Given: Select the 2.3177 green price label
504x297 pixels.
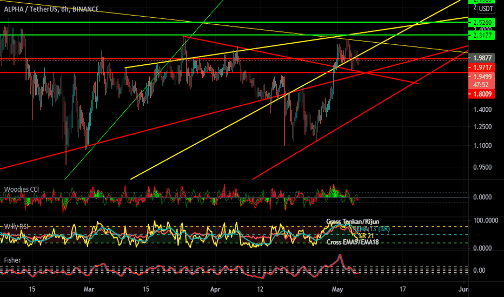Looking at the screenshot, I should tap(481, 35).
